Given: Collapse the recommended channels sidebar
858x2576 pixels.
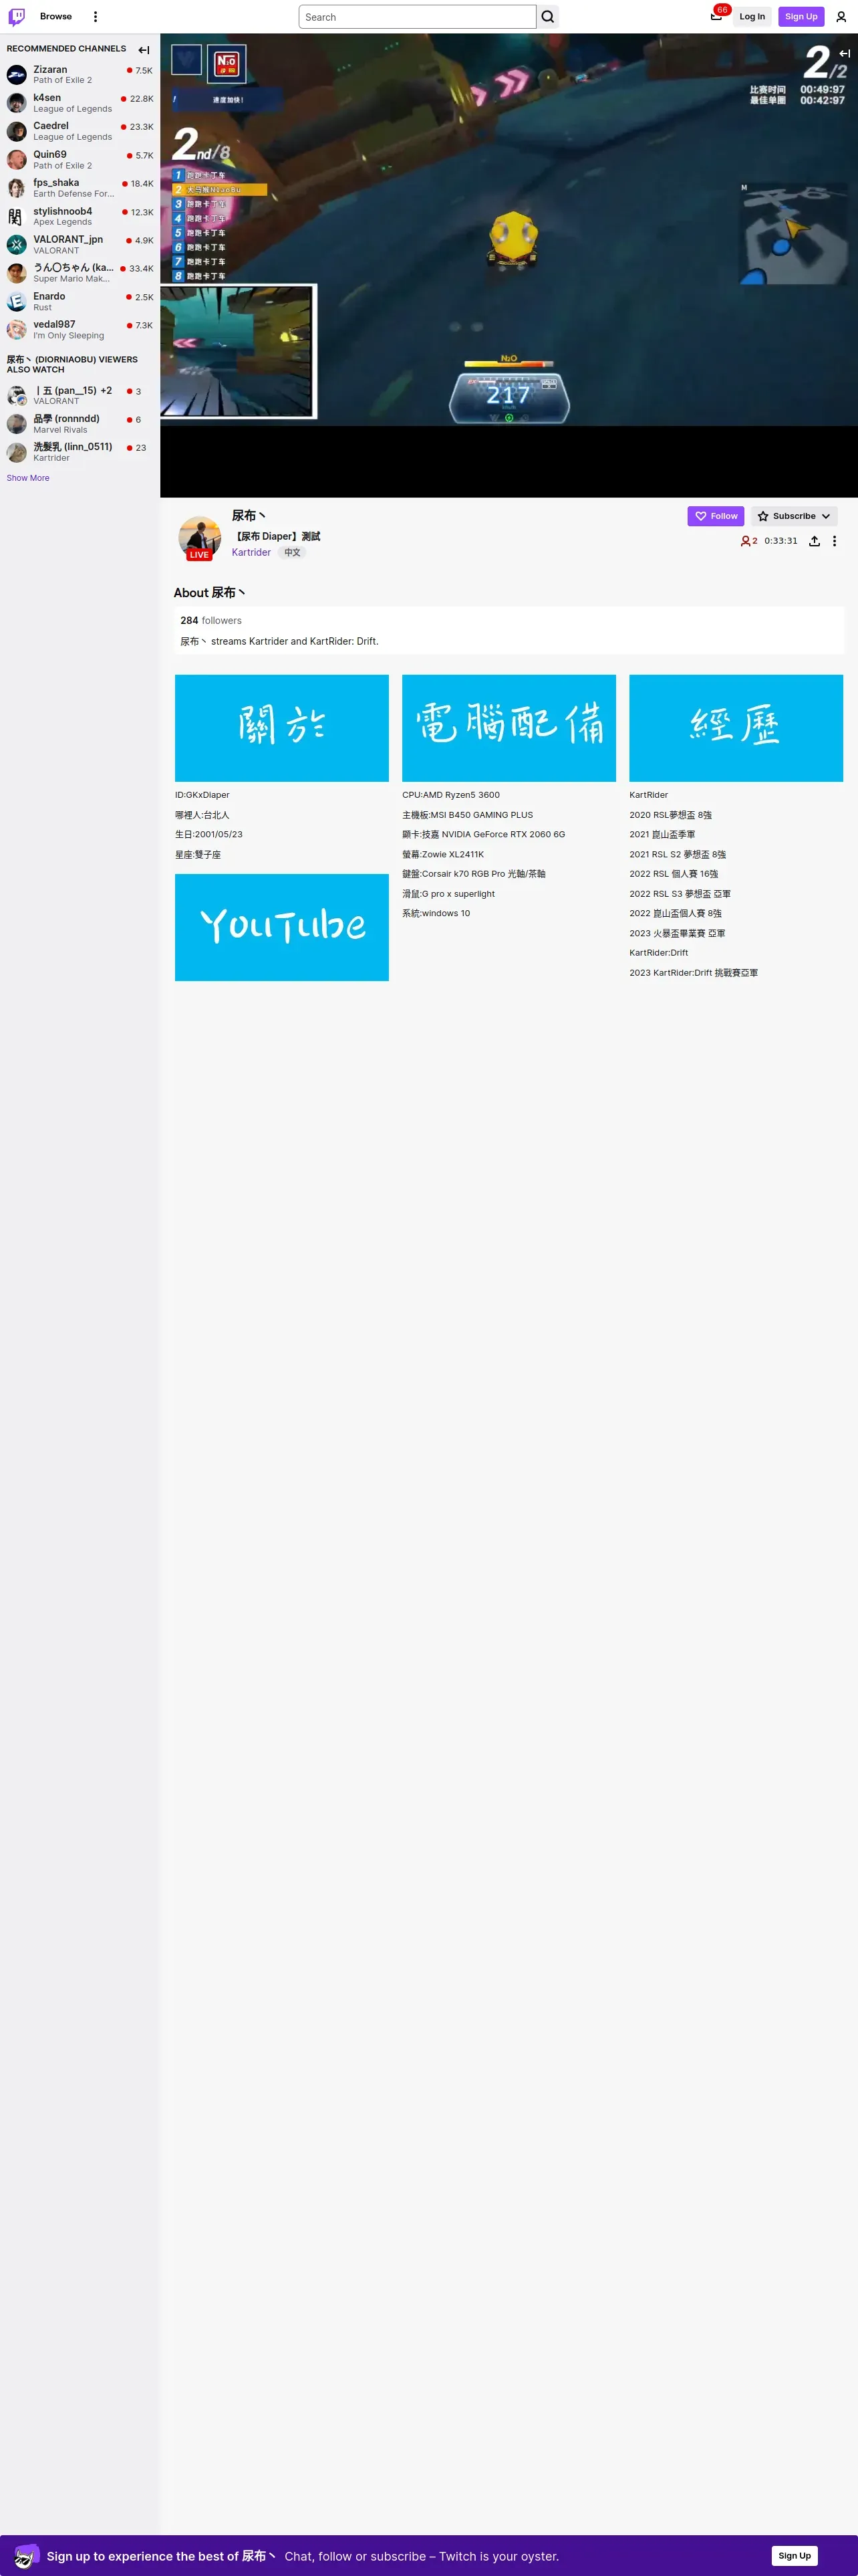Looking at the screenshot, I should point(144,50).
